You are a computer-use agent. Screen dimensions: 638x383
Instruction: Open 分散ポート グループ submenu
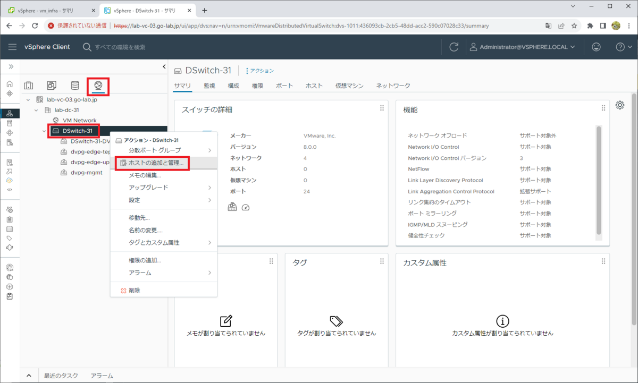(x=164, y=150)
